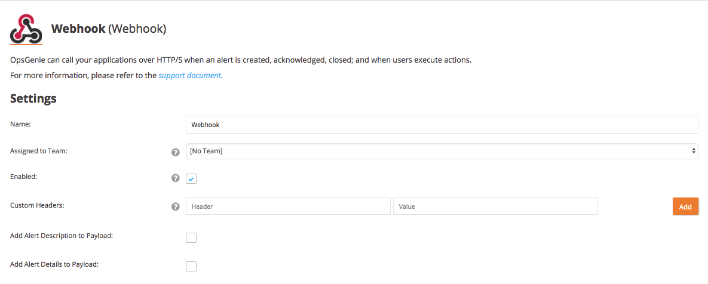Image resolution: width=708 pixels, height=284 pixels.
Task: Click the orange Add button
Action: (x=685, y=206)
